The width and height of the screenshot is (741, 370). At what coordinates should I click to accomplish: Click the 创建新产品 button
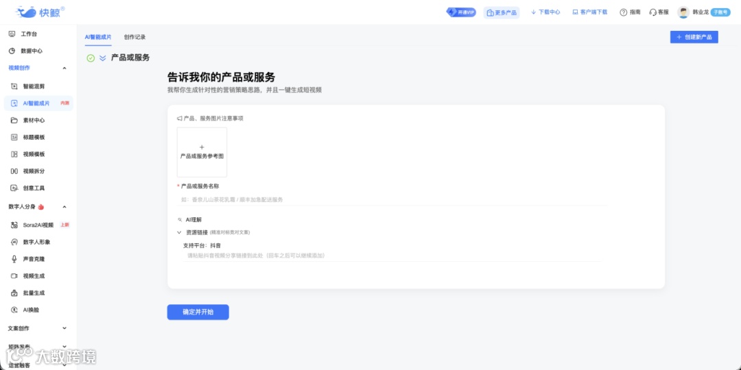click(694, 37)
